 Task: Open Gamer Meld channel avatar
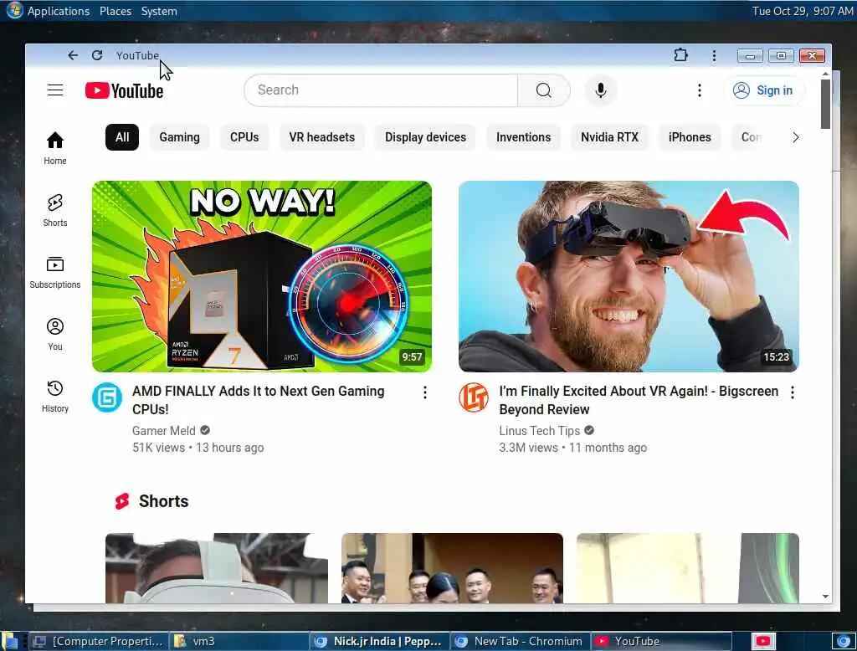pyautogui.click(x=107, y=397)
